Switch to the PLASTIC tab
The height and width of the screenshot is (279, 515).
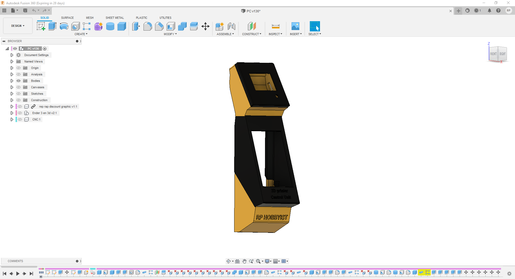142,18
